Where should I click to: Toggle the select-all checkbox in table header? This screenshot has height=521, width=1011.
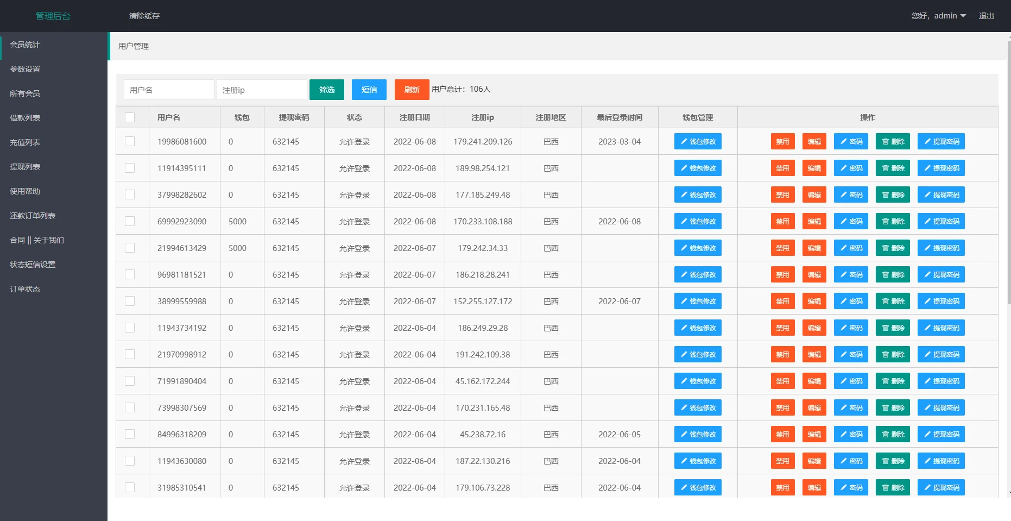(x=130, y=117)
